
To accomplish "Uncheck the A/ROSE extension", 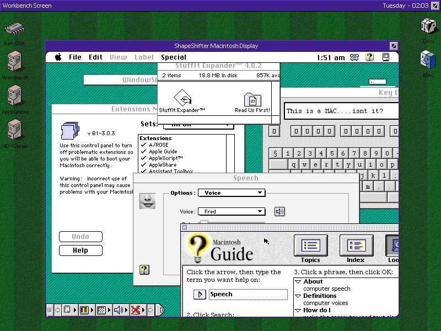I will pyautogui.click(x=143, y=145).
